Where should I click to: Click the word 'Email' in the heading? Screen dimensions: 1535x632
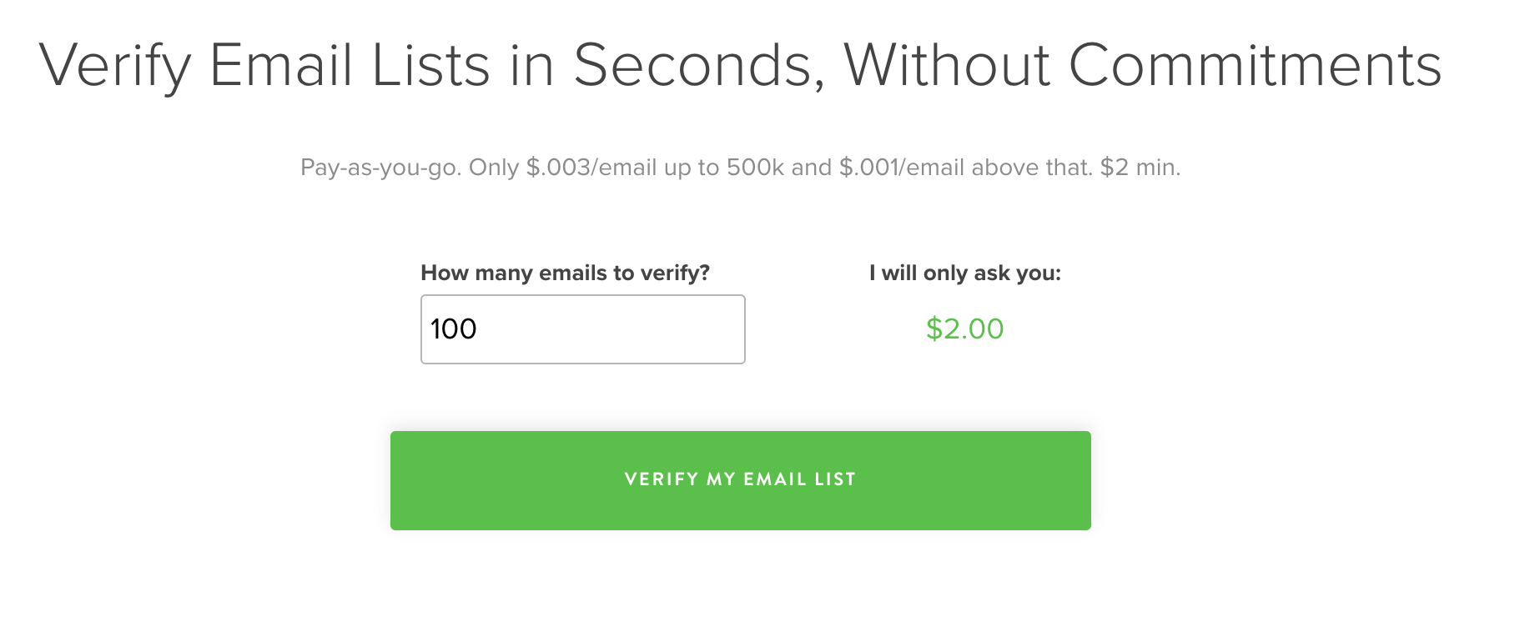click(281, 65)
